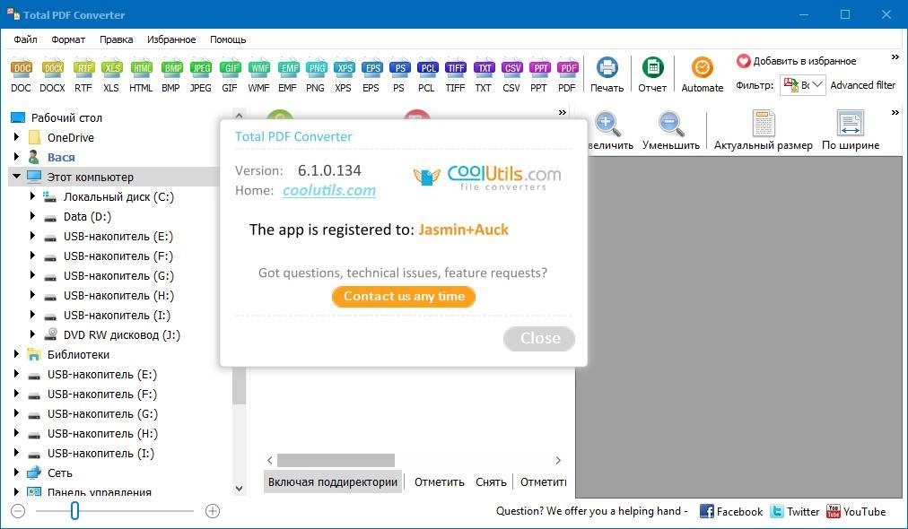Expand the OneDrive tree node
The height and width of the screenshot is (529, 908).
(x=17, y=137)
